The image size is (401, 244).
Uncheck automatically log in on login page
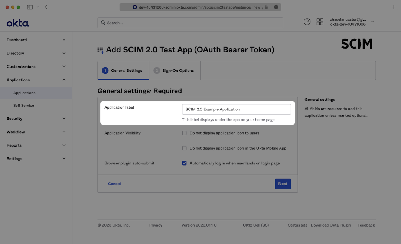point(184,163)
